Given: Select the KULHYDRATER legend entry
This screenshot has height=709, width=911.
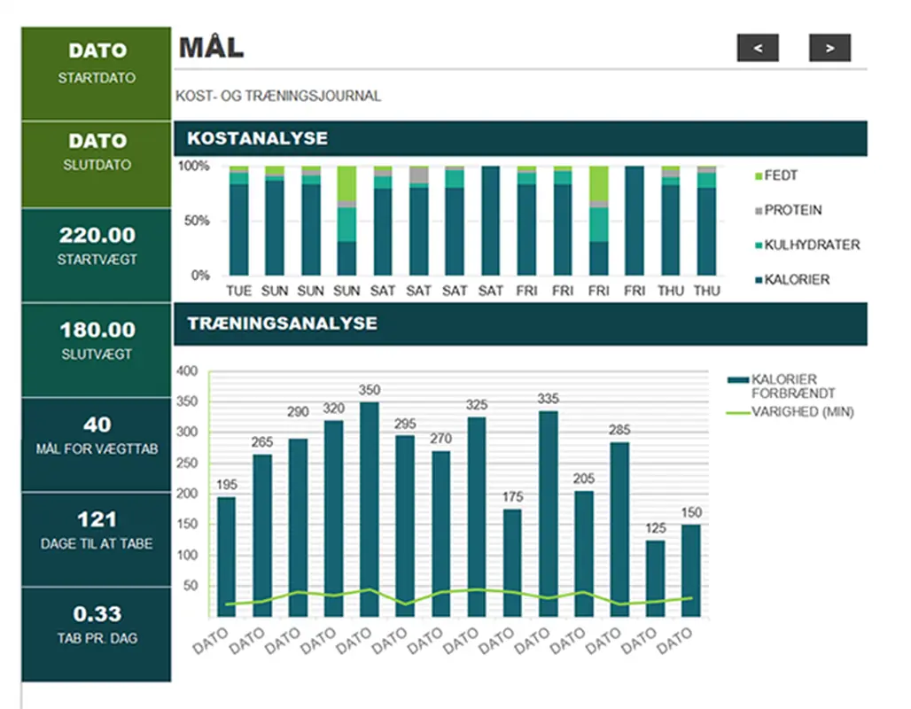Looking at the screenshot, I should pyautogui.click(x=806, y=245).
